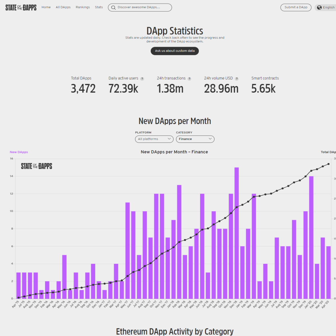Open the Finance category dropdown
Viewport: 336px width, 336px height.
[195, 139]
